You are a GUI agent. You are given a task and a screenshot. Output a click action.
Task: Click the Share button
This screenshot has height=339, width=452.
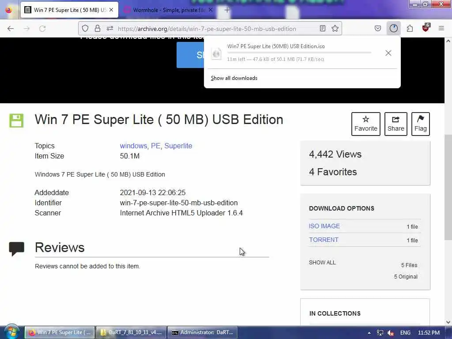396,124
